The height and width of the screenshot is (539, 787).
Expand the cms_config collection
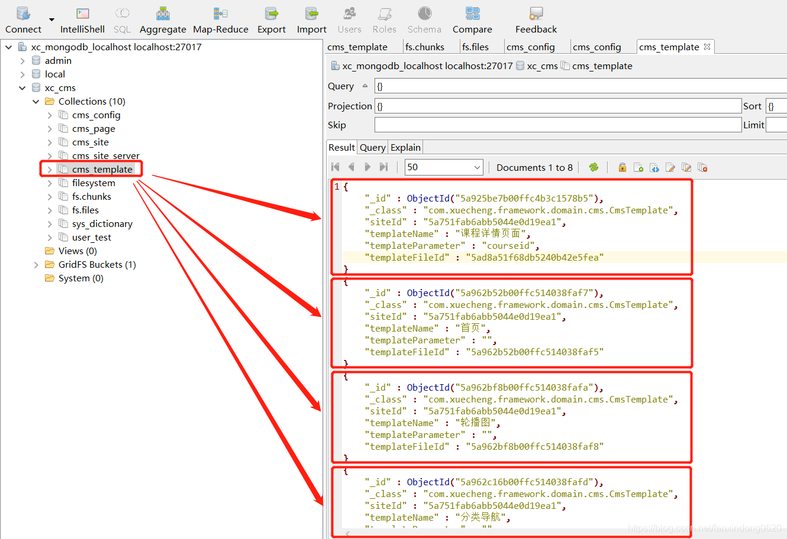50,115
